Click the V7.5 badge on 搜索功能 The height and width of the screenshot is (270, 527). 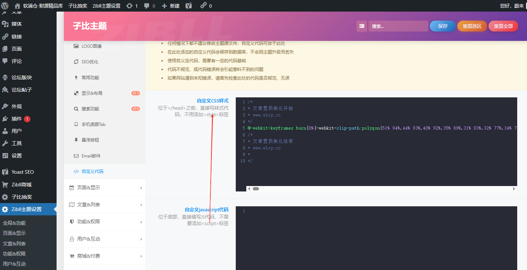point(136,109)
